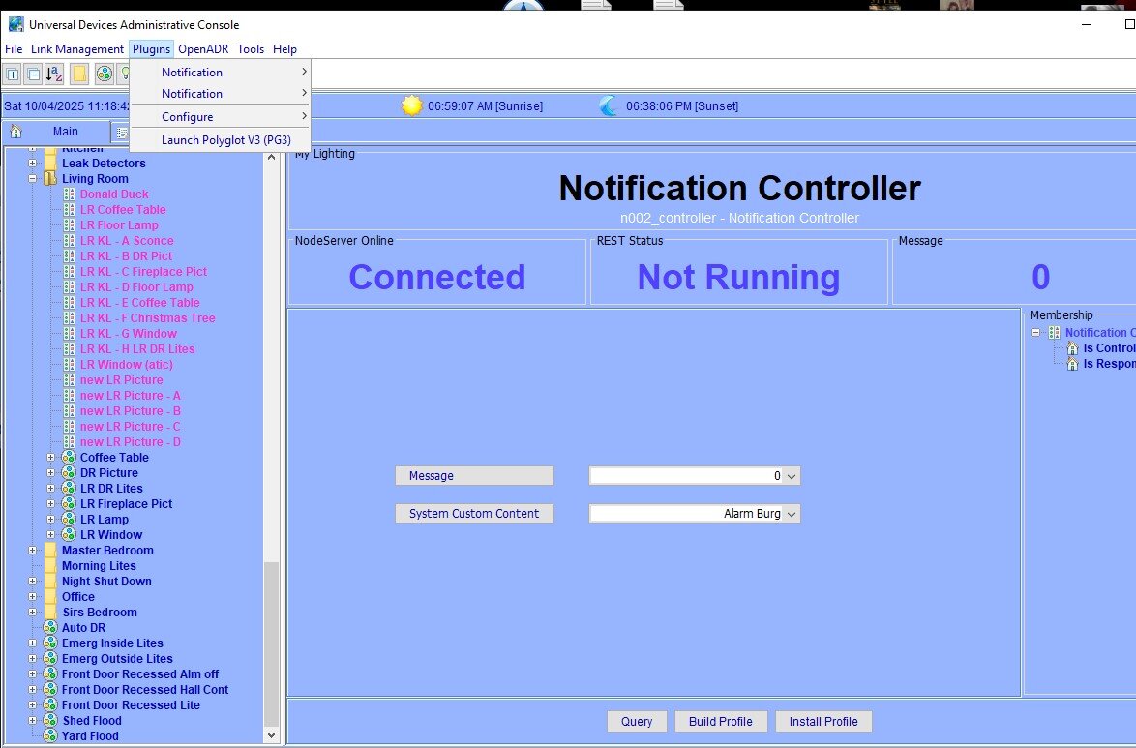Collapse the Living Room folder
This screenshot has width=1136, height=748.
tap(33, 179)
